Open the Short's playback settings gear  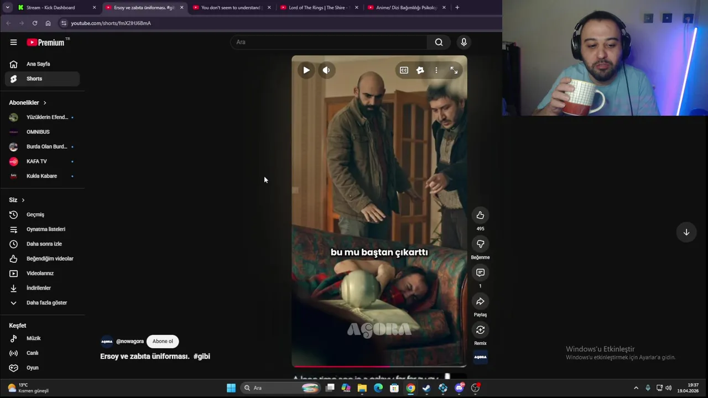point(420,70)
